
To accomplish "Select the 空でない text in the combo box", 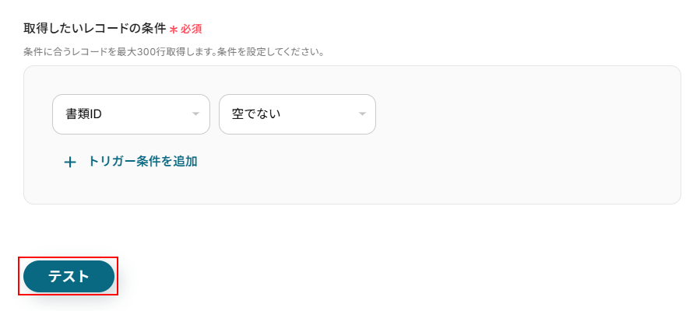I will [x=256, y=114].
